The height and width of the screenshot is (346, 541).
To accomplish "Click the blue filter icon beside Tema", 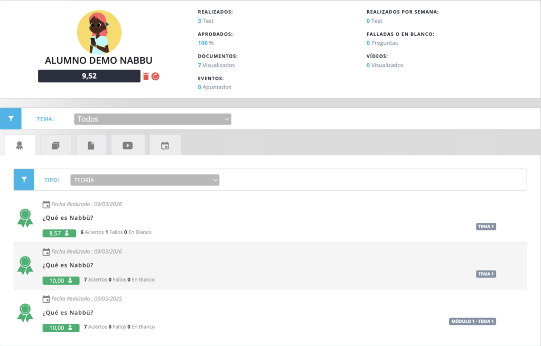I will pyautogui.click(x=11, y=119).
